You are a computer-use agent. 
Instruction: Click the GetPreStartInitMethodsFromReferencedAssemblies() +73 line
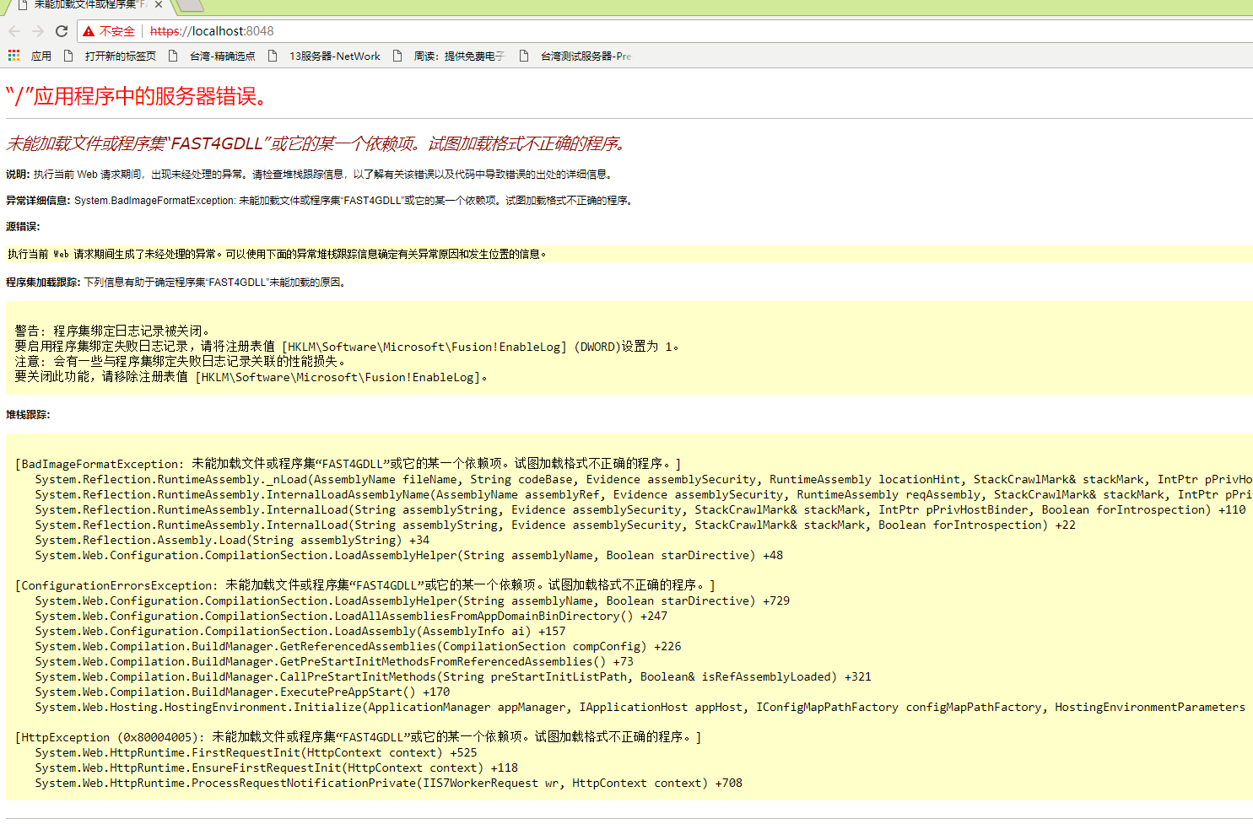pos(334,661)
